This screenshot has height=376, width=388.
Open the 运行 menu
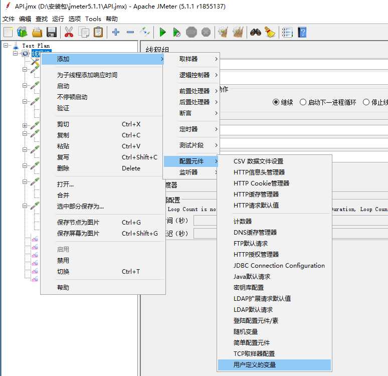pos(58,19)
